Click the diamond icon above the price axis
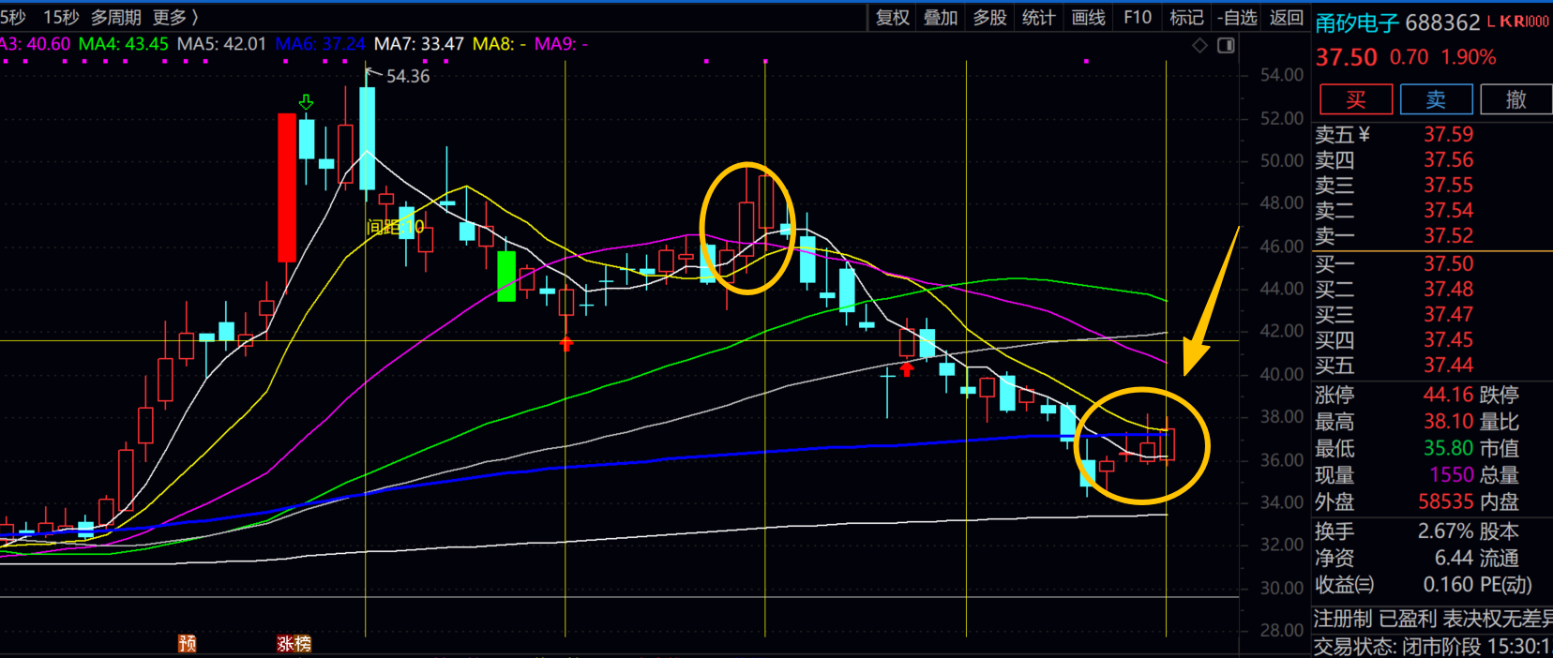The height and width of the screenshot is (658, 1553). [x=1199, y=46]
